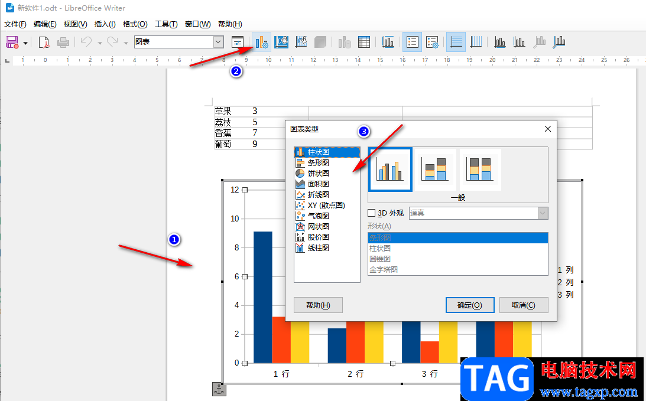
Task: Open the 逼真 3D scheme dropdown
Action: tap(478, 213)
